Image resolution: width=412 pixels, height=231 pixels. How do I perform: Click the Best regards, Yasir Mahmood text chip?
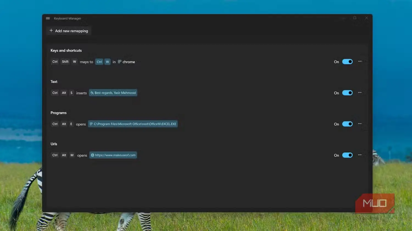113,93
